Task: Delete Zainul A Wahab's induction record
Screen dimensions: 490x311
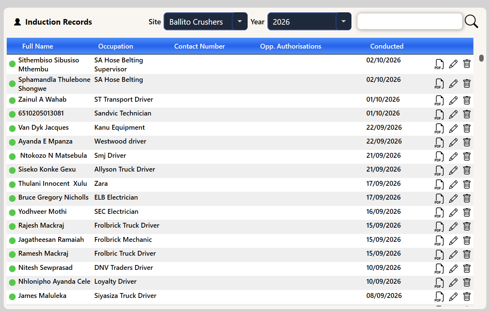Action: click(x=467, y=100)
